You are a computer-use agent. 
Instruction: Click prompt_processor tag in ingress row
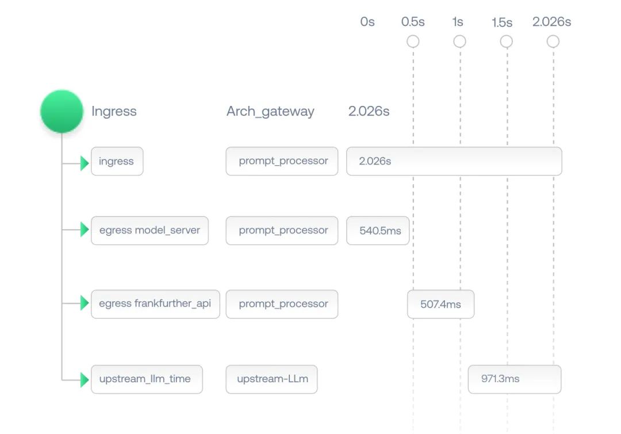(282, 161)
